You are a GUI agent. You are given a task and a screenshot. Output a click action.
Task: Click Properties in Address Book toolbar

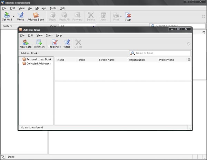click(x=55, y=44)
